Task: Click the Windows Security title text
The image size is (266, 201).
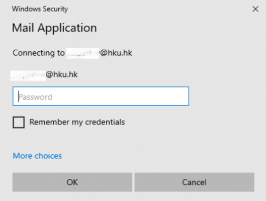Action: pos(40,9)
